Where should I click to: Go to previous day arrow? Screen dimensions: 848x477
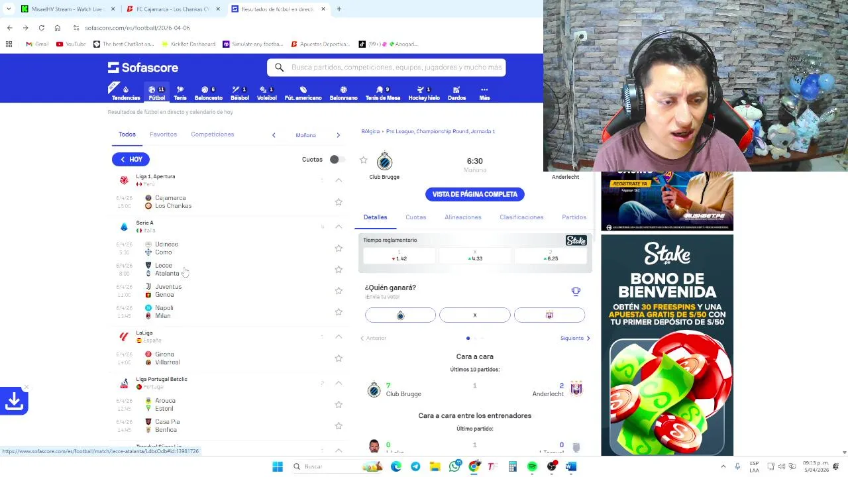point(274,135)
